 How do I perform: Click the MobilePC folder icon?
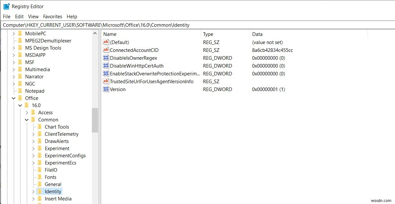click(x=20, y=33)
